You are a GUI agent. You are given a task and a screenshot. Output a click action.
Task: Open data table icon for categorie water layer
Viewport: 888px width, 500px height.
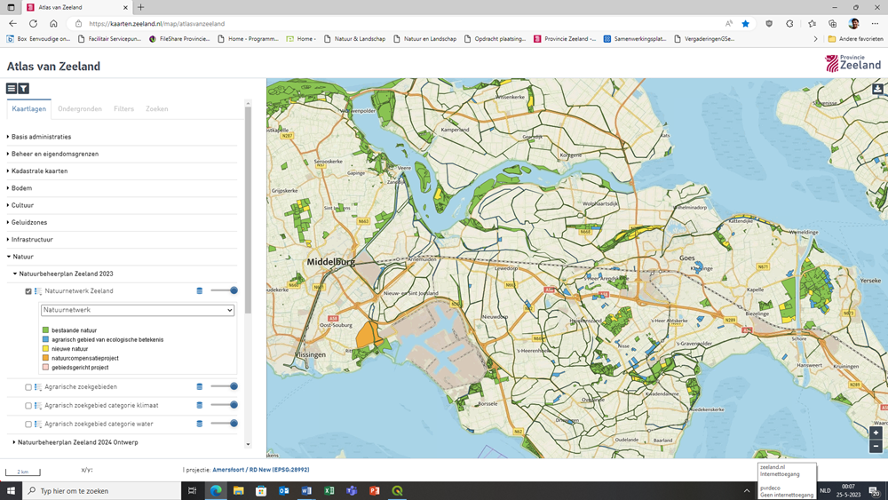(x=199, y=425)
